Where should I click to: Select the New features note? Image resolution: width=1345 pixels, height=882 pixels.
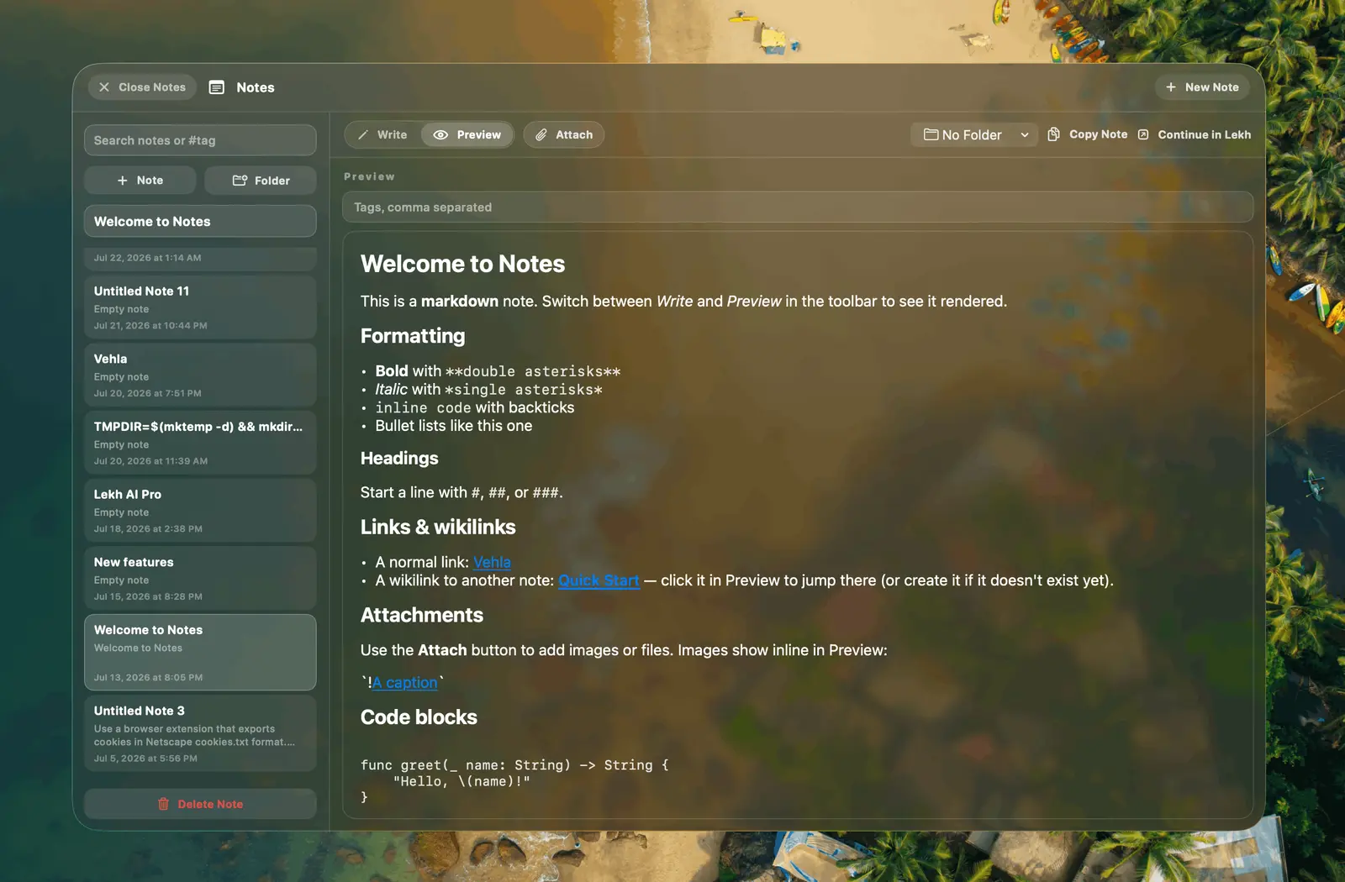coord(200,579)
